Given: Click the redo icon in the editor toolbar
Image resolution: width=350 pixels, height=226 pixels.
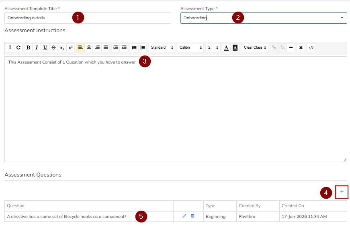Looking at the screenshot, I should click(18, 47).
